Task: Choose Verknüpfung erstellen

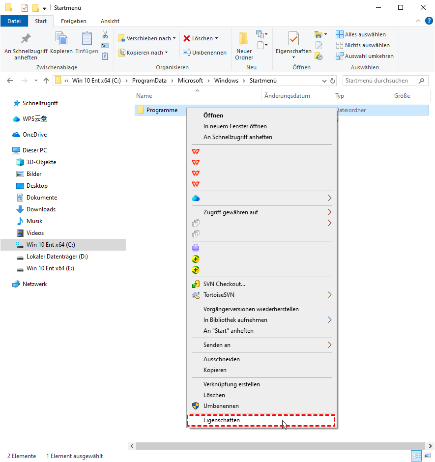Action: (261, 384)
